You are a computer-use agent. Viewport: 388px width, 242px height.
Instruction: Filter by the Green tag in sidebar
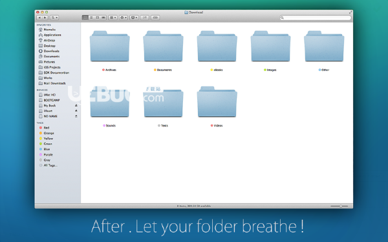point(45,144)
